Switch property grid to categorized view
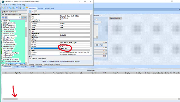This screenshot has width=180, height=102. [30, 11]
